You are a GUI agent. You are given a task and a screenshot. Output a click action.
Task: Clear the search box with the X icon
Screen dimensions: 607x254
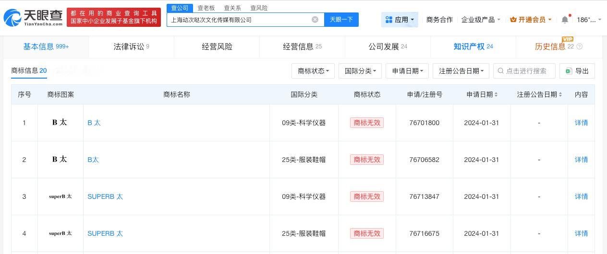click(x=315, y=20)
